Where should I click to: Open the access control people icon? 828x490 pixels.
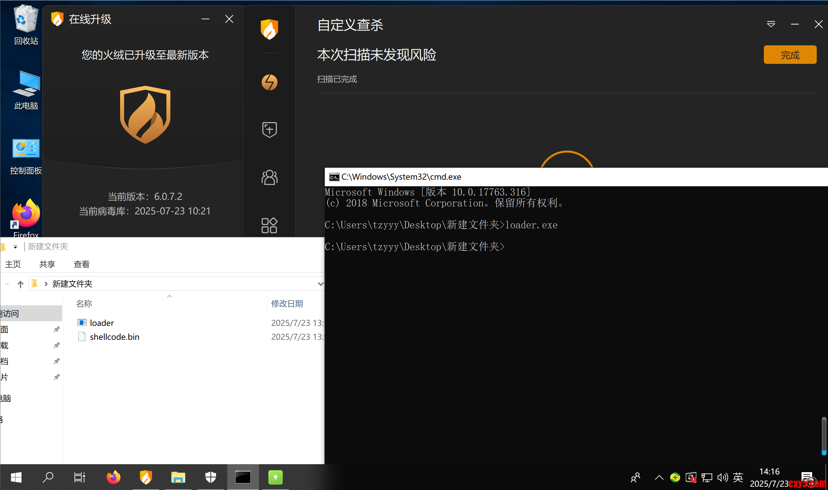pyautogui.click(x=269, y=177)
